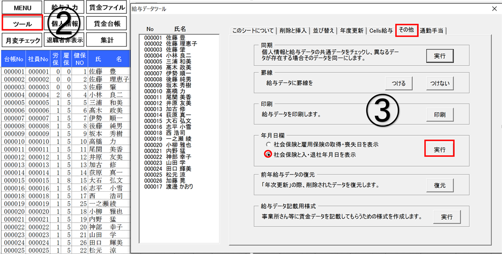Viewport: 502px width, 254px height.
Task: Select 000012 井原 友美 in dialog list
Action: click(x=179, y=103)
